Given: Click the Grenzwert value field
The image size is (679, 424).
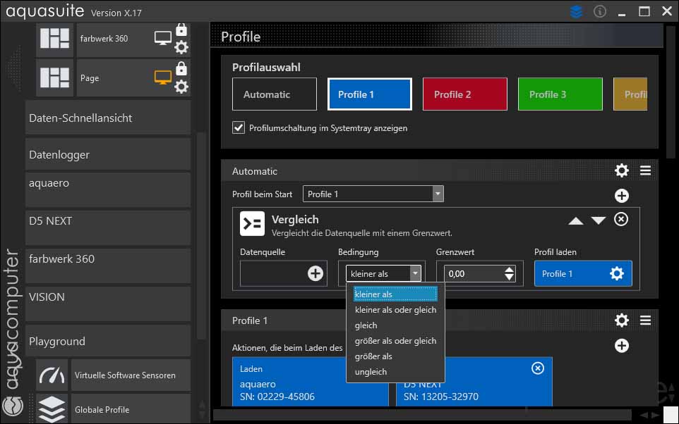Looking at the screenshot, I should pyautogui.click(x=474, y=273).
